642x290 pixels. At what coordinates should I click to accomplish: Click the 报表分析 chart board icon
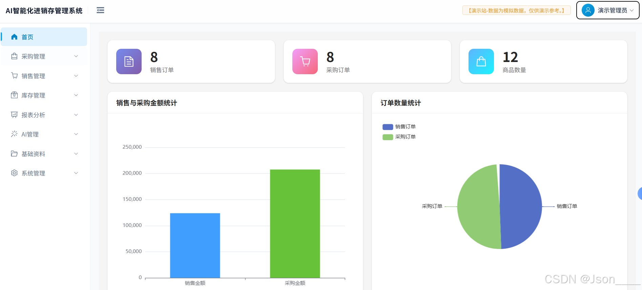pyautogui.click(x=14, y=115)
